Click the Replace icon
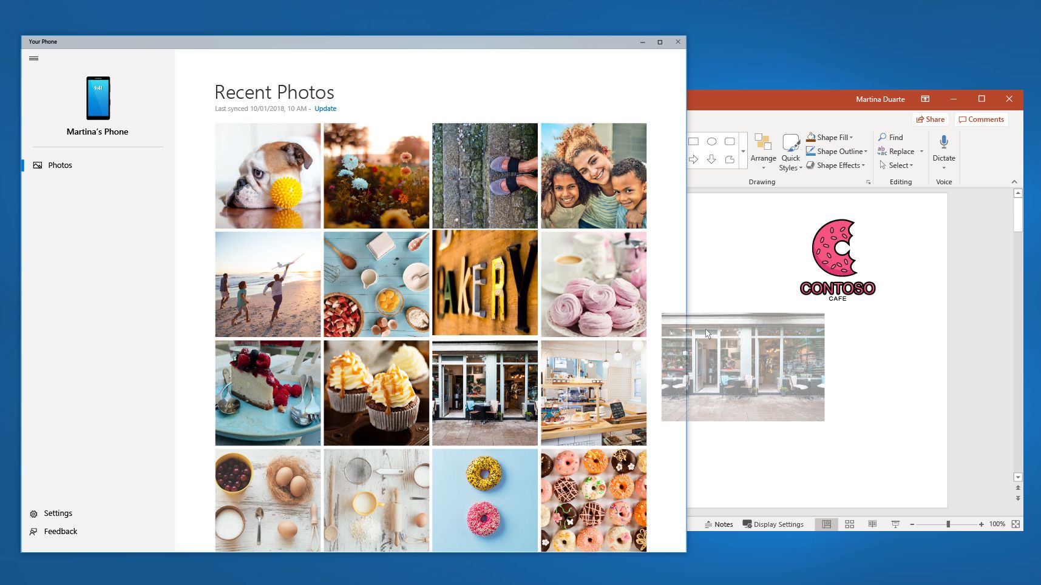 [884, 151]
